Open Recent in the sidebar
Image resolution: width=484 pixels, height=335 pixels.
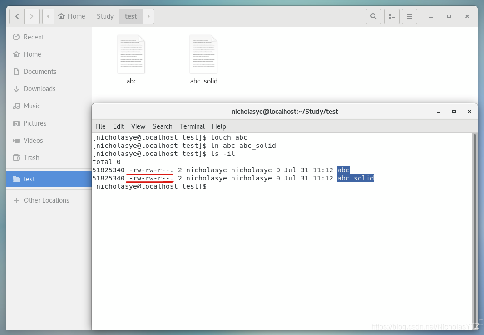(x=49, y=37)
